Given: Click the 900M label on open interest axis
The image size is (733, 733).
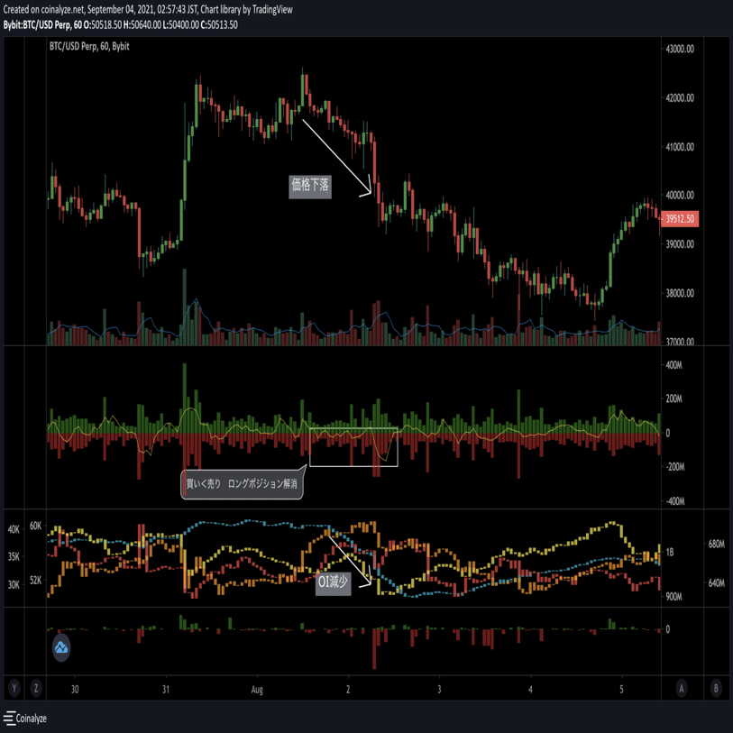Looking at the screenshot, I should (673, 597).
